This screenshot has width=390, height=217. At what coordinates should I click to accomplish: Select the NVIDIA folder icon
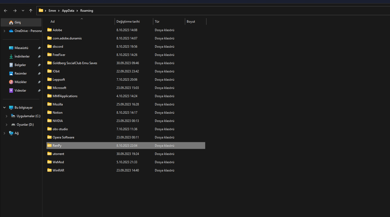click(49, 121)
